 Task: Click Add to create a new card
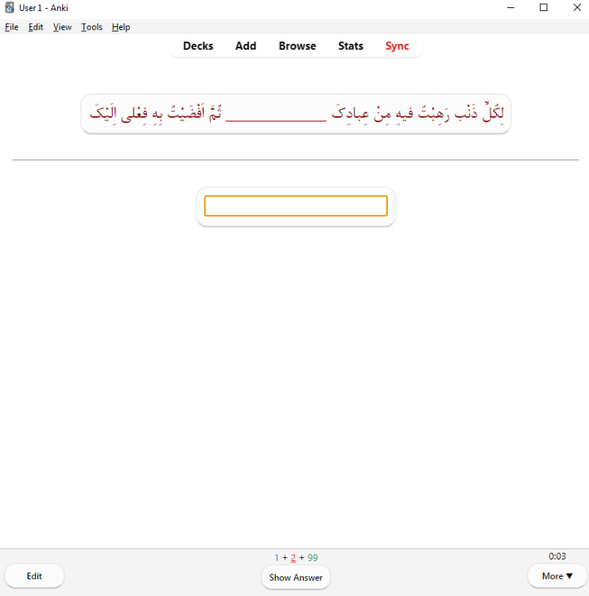click(x=246, y=46)
